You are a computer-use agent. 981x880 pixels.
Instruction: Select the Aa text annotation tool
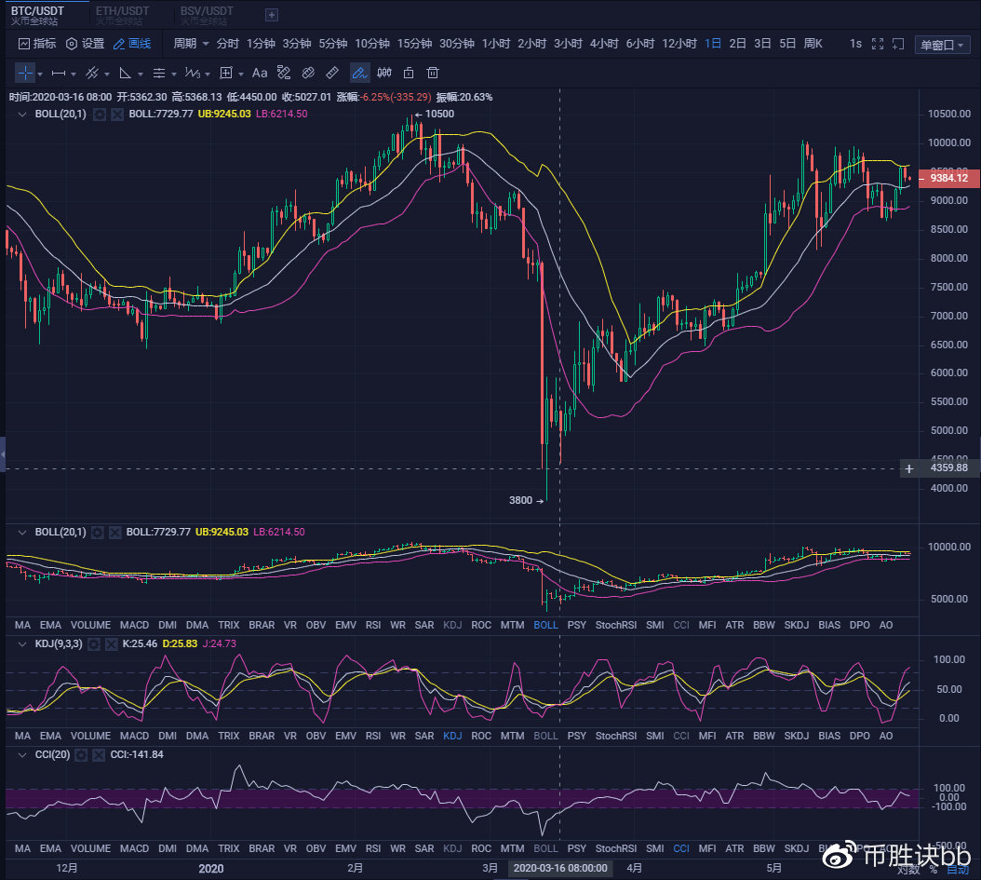coord(259,74)
